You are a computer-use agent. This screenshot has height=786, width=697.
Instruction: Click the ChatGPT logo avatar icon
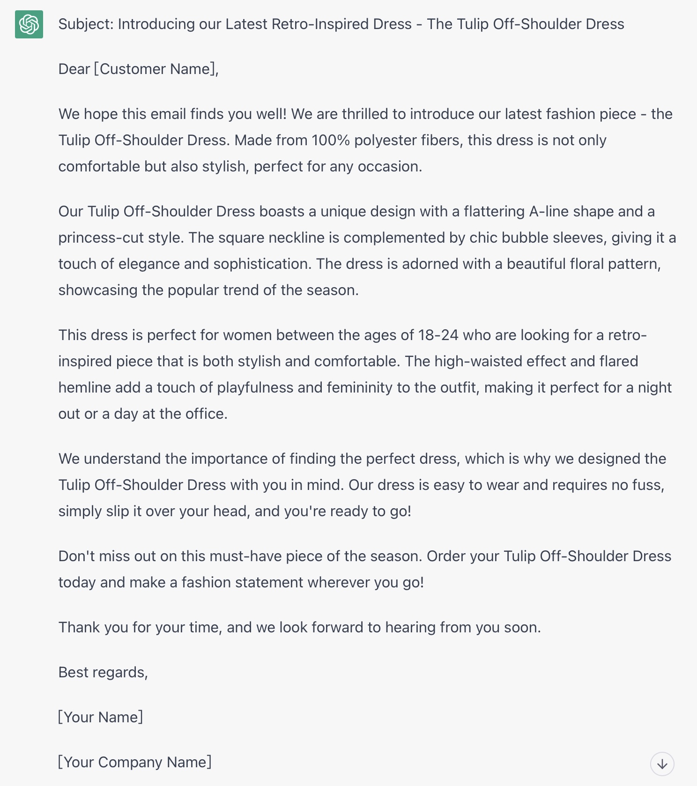[29, 24]
